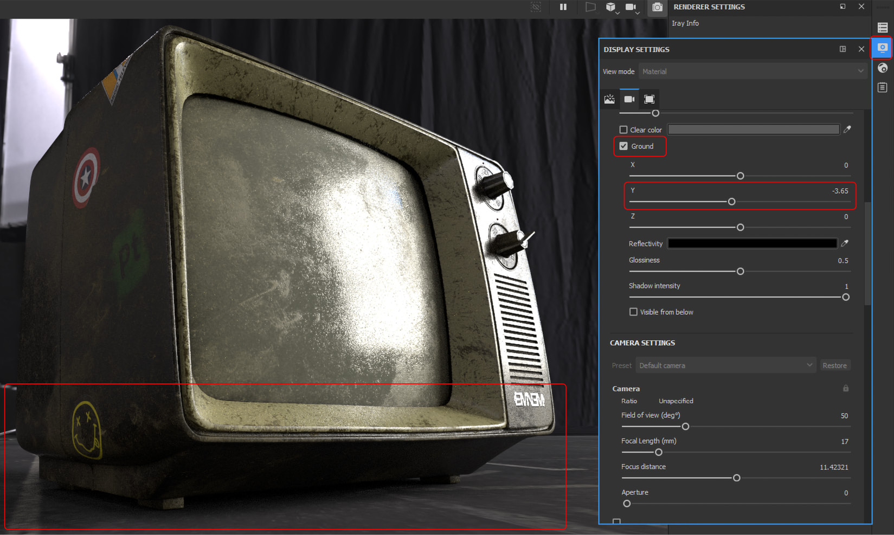Enable the Clear color checkbox
The image size is (894, 535).
coord(623,130)
